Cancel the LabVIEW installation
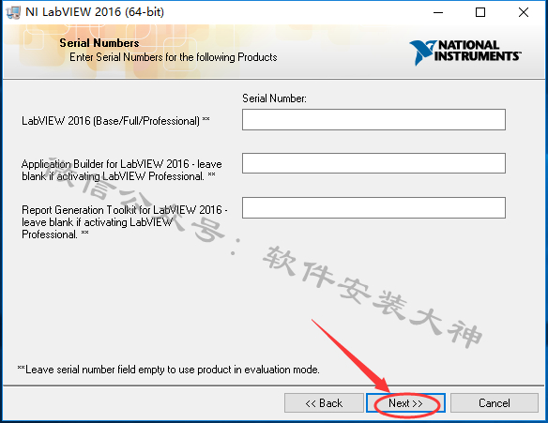 495,403
